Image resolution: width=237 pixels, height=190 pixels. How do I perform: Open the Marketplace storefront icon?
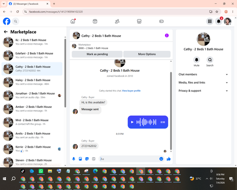click(x=139, y=21)
